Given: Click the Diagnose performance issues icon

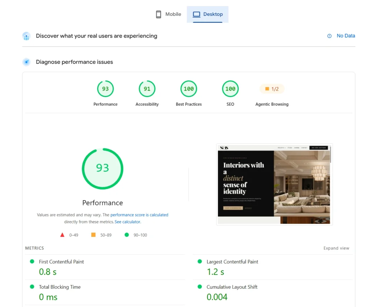Looking at the screenshot, I should click(x=27, y=62).
